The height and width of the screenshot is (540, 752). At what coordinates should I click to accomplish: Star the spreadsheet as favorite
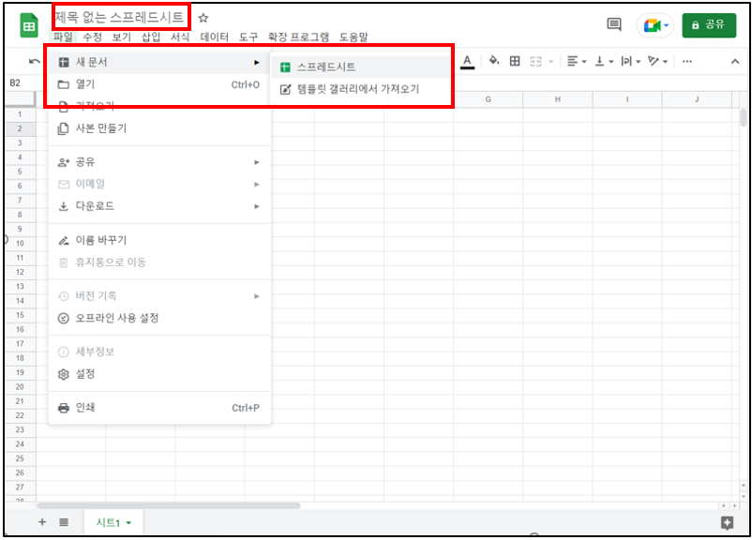pyautogui.click(x=203, y=17)
